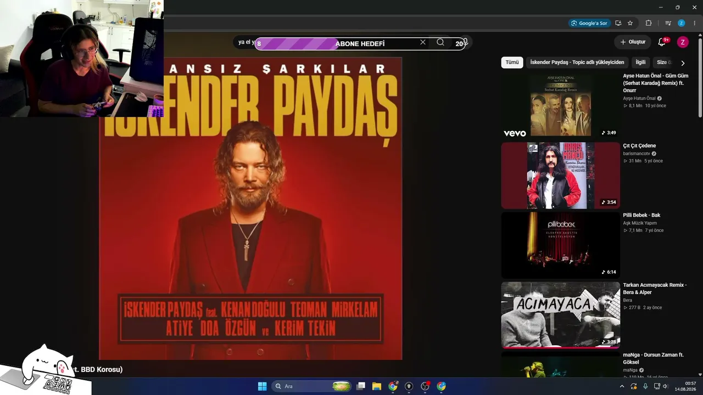Click the Oluştur create button

tap(633, 42)
